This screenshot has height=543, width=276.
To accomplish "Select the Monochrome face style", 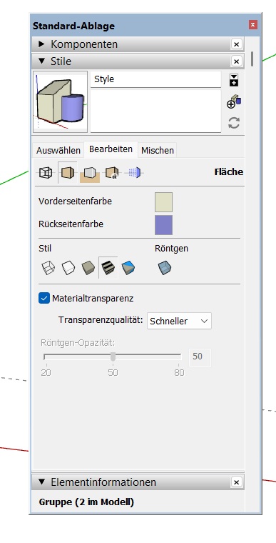I will (x=128, y=268).
